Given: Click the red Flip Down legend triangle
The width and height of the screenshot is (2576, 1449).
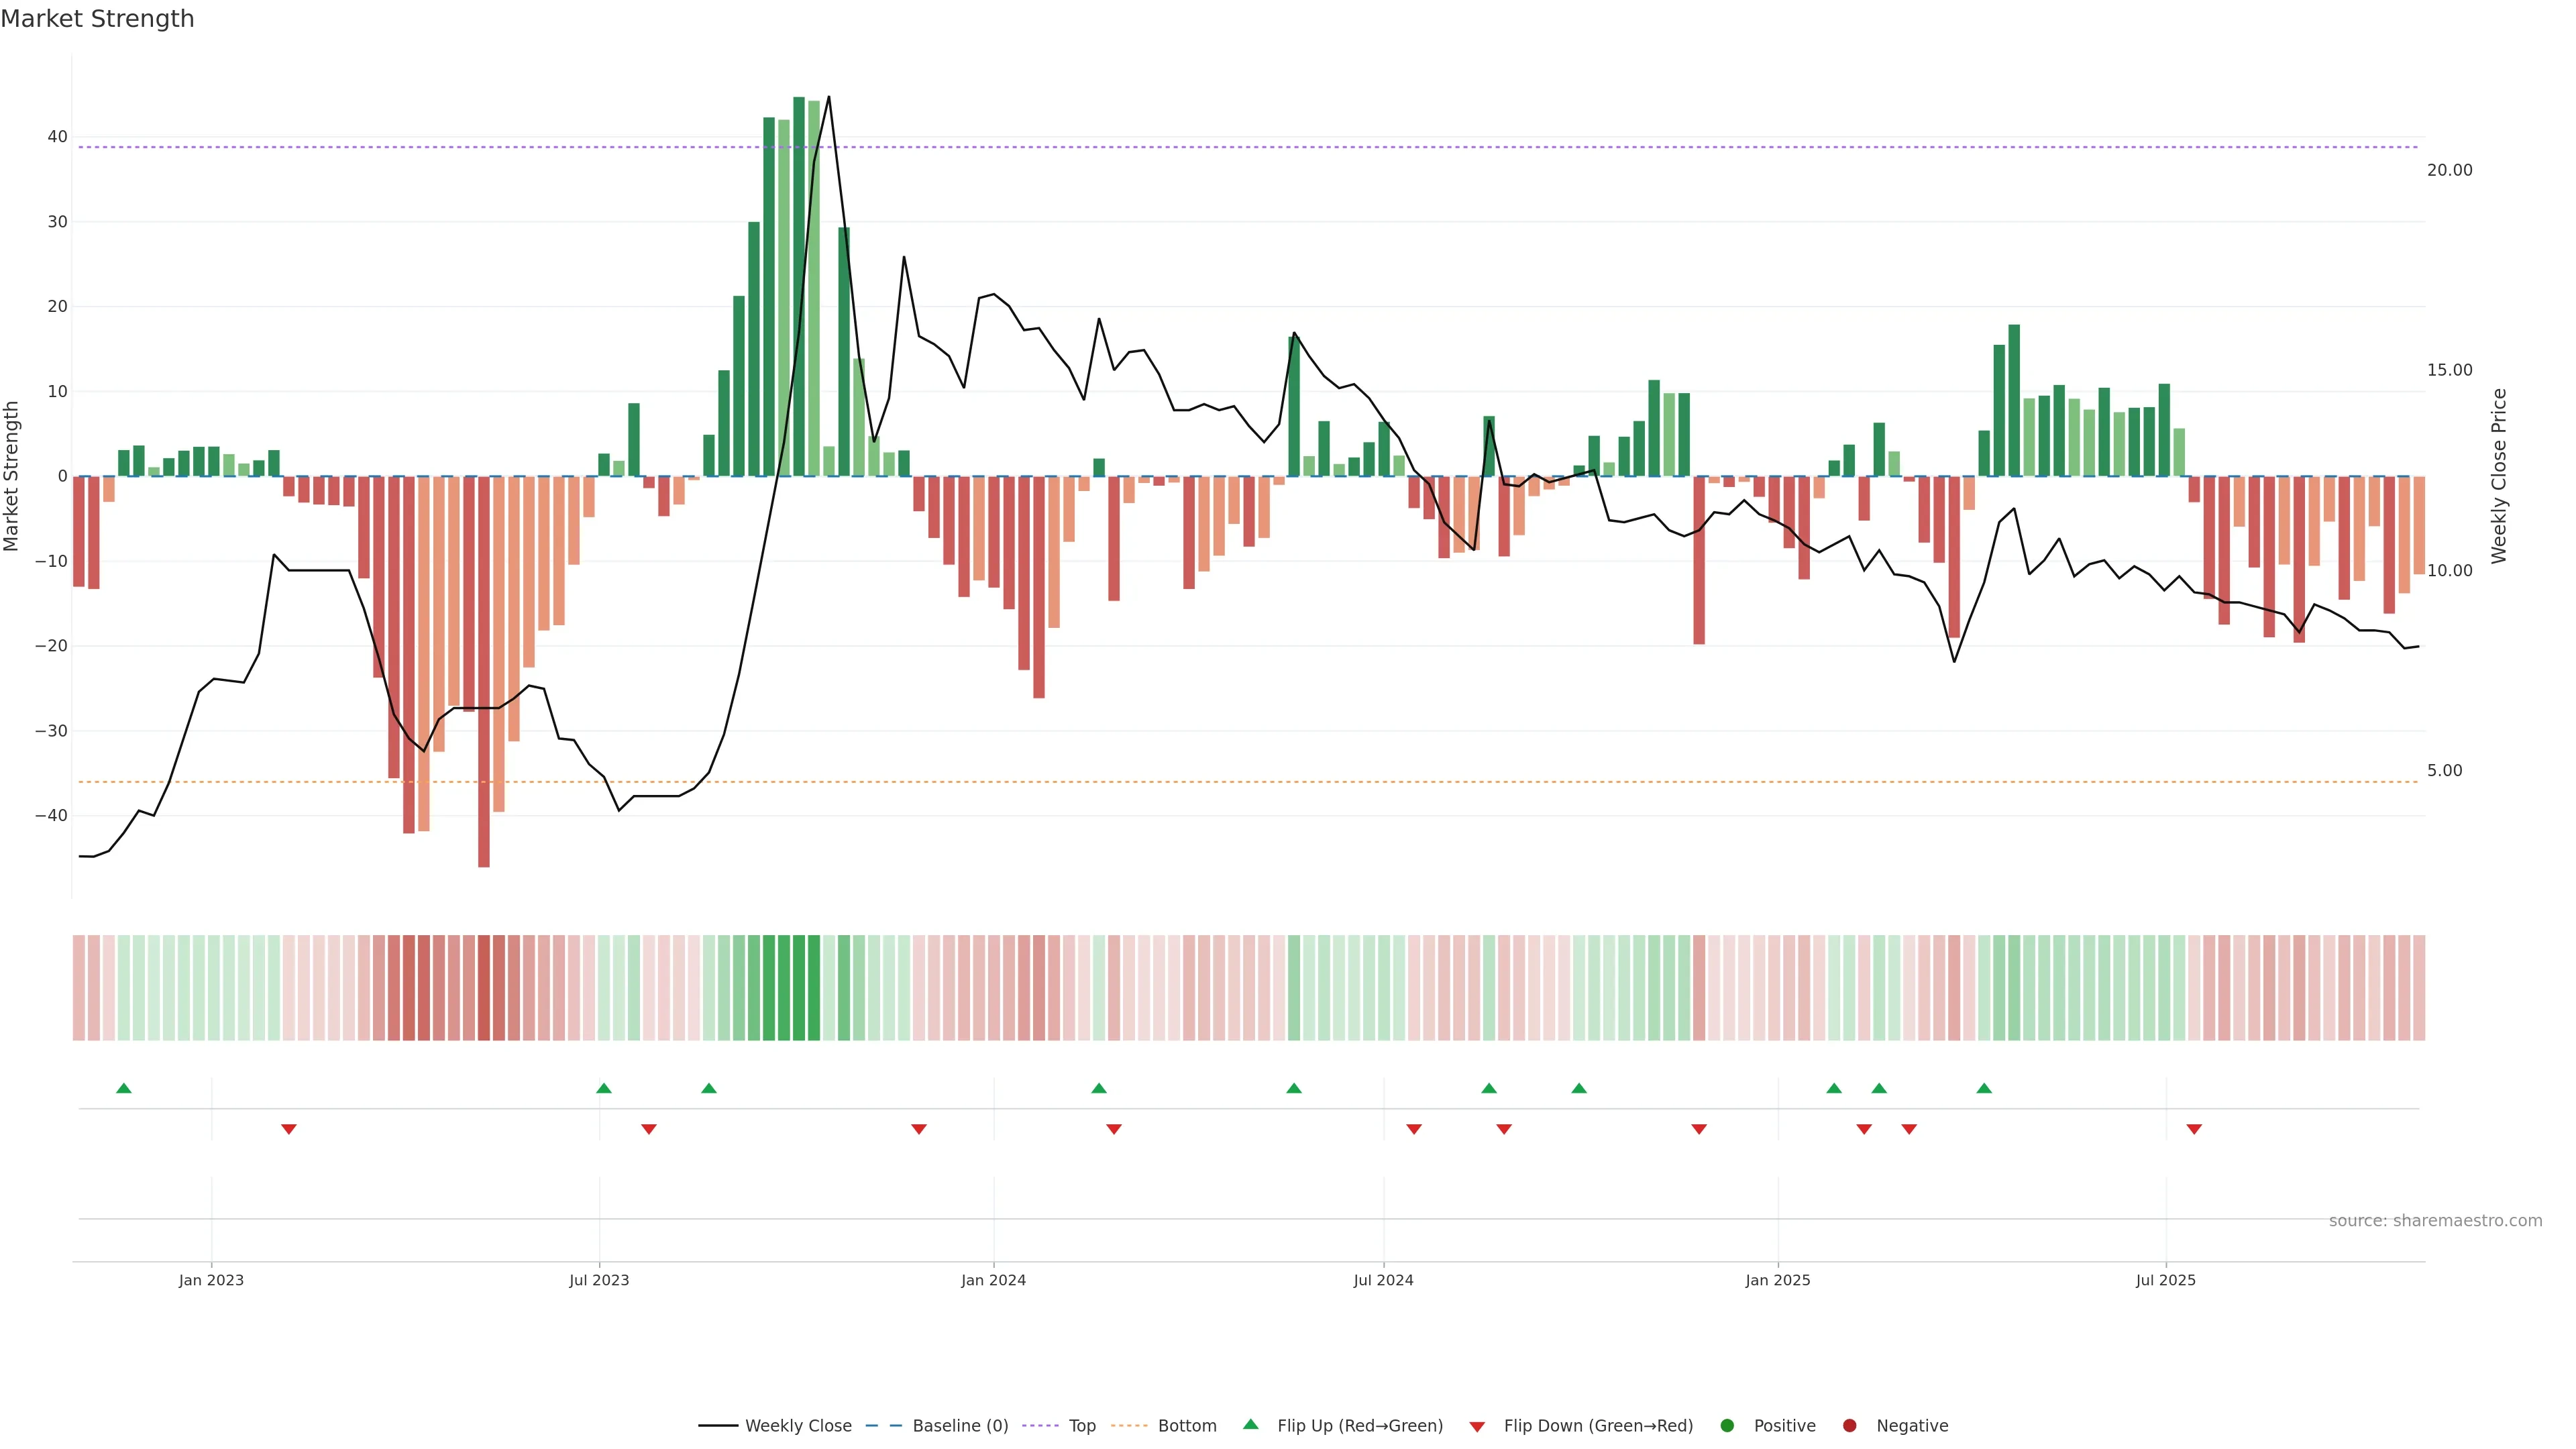Looking at the screenshot, I should coord(1477,1427).
